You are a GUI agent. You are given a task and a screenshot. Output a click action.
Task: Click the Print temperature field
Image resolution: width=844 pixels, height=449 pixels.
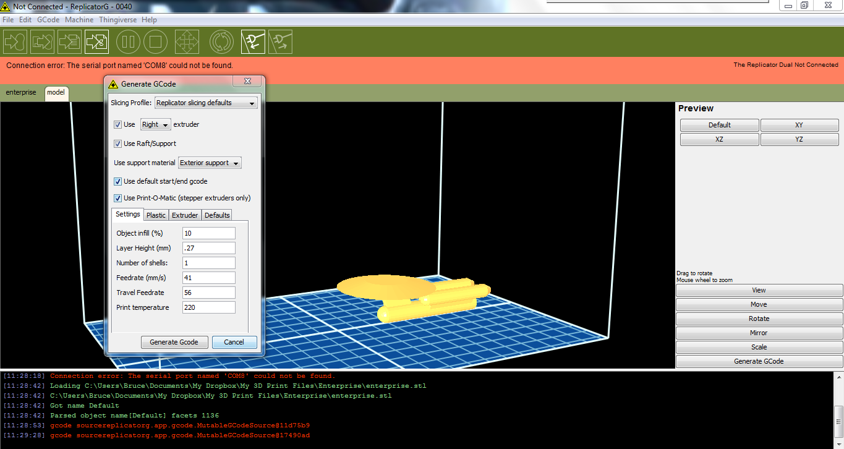coord(209,307)
